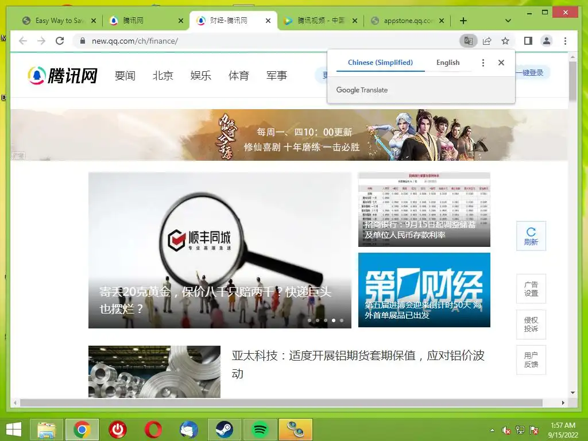Open the 娱乐 navigation link
This screenshot has width=588, height=441.
[x=200, y=75]
